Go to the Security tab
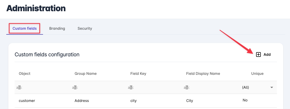 click(85, 28)
